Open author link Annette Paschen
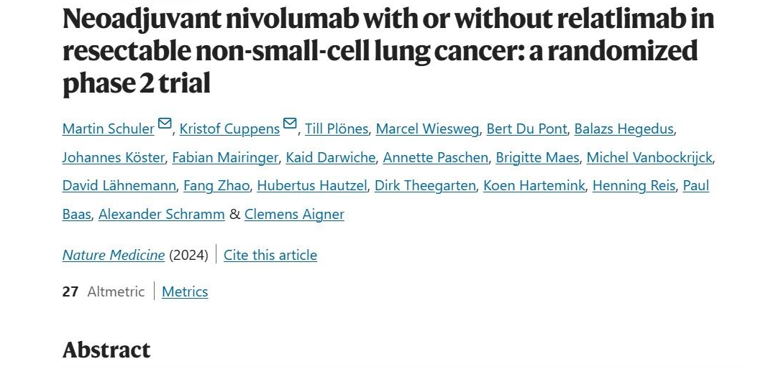781x369 pixels. tap(435, 158)
